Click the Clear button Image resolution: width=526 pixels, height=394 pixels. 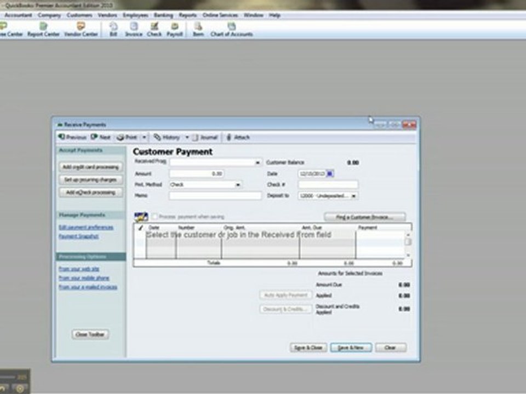391,347
